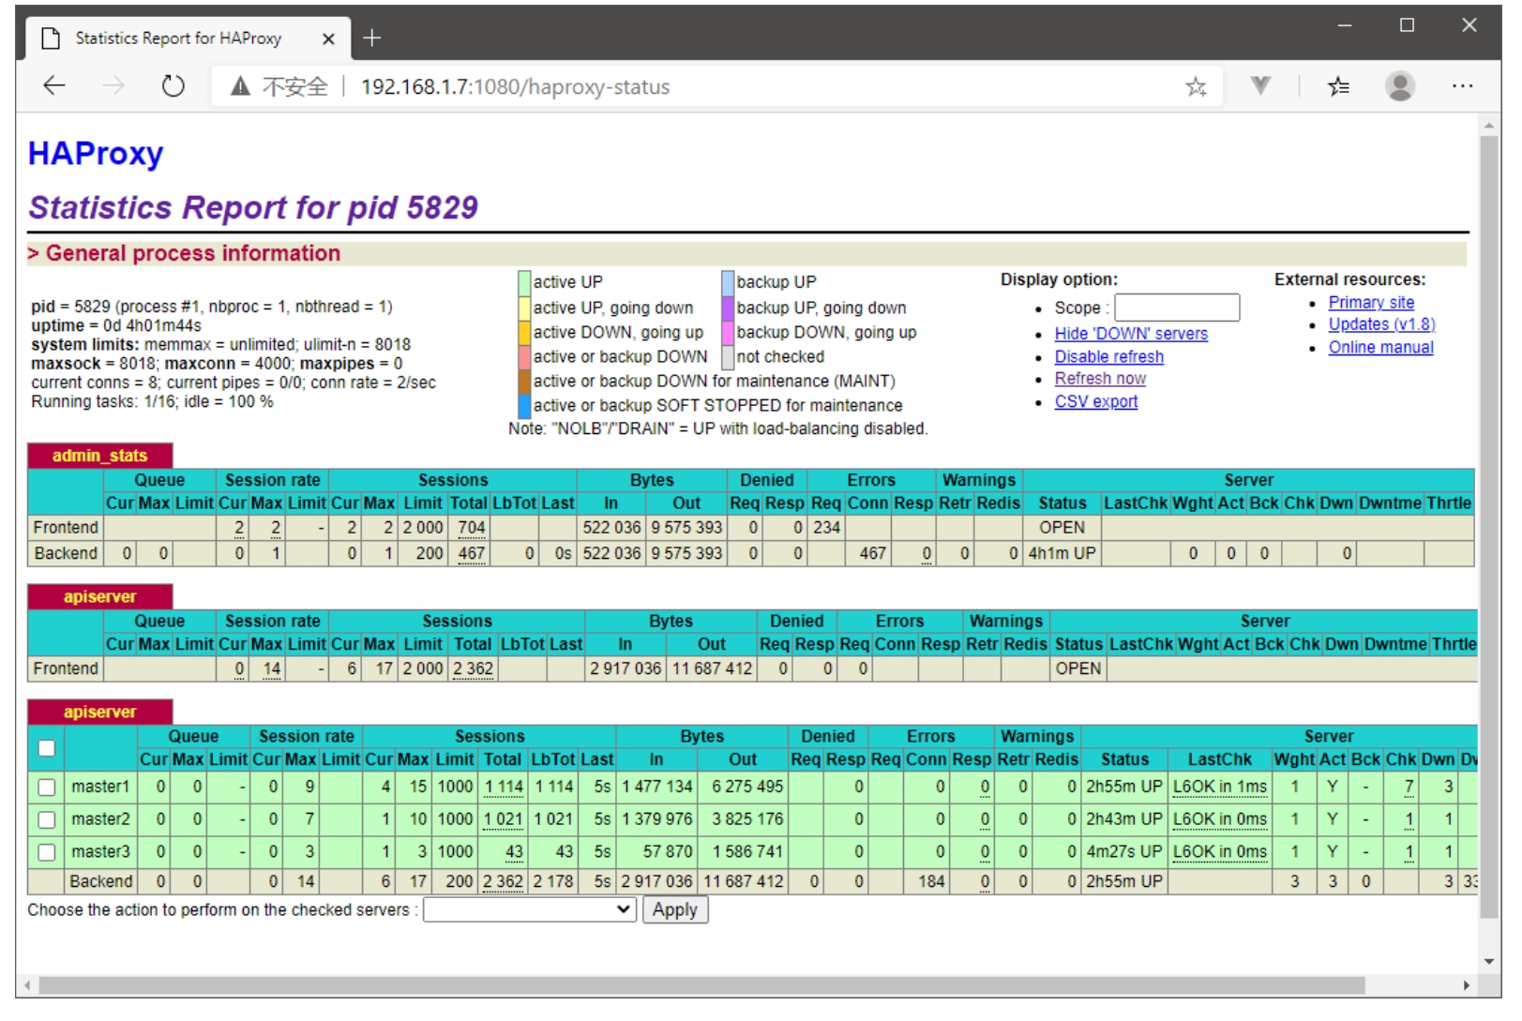The height and width of the screenshot is (1021, 1522).
Task: Check the master1 server checkbox
Action: 47,788
